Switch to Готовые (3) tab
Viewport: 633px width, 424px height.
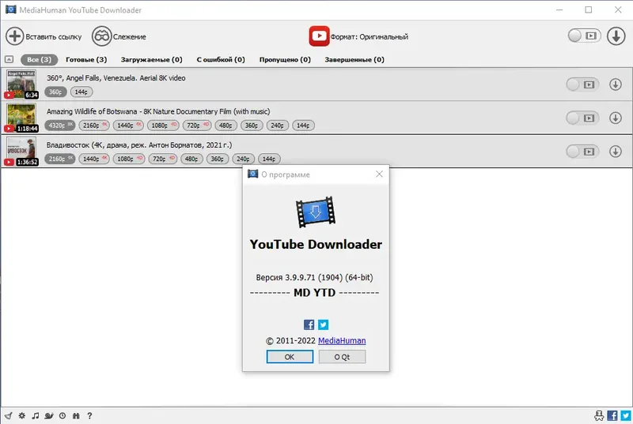pos(86,59)
